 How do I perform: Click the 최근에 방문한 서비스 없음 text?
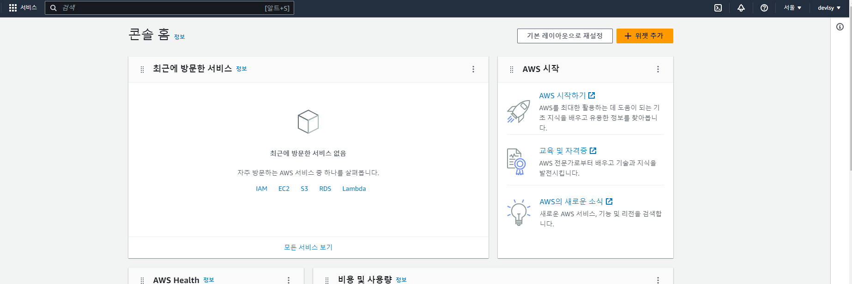308,154
